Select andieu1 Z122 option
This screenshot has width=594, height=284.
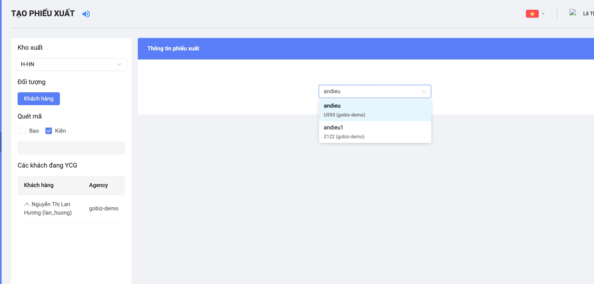375,132
